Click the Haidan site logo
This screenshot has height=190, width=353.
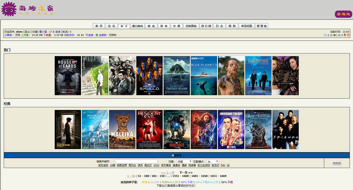click(28, 9)
